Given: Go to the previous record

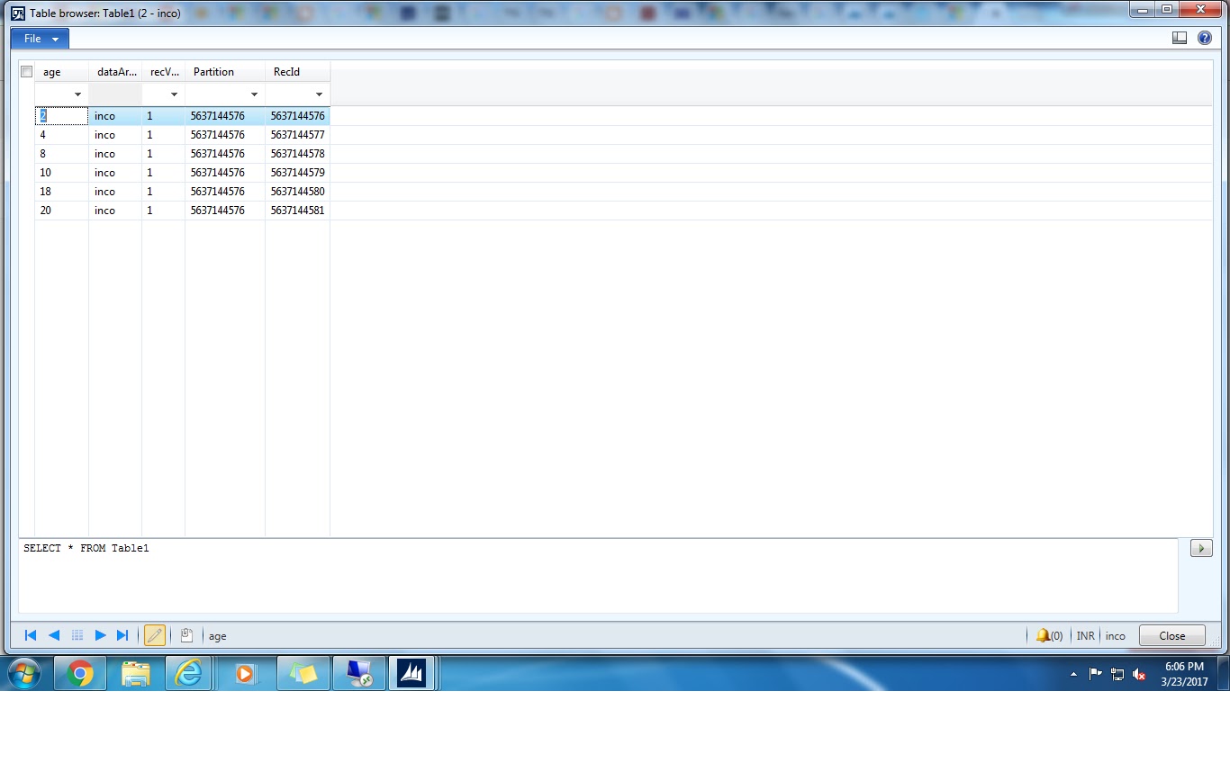Looking at the screenshot, I should [x=53, y=635].
